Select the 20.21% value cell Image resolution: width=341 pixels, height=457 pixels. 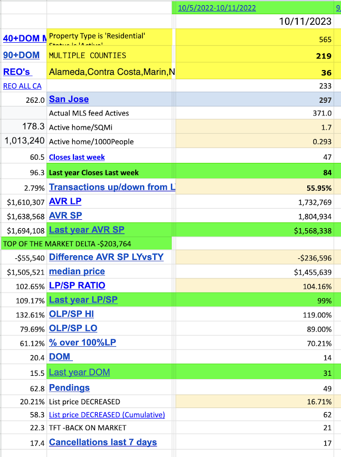[x=23, y=401]
